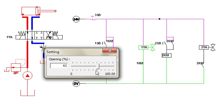Click the oil tank reservoir symbol
222x105 pixels.
(27, 93)
